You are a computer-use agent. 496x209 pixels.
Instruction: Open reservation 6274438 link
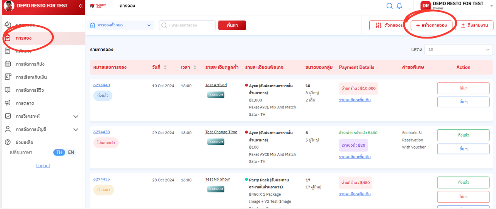point(101,132)
